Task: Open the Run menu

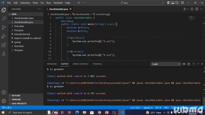Action: tap(48, 3)
